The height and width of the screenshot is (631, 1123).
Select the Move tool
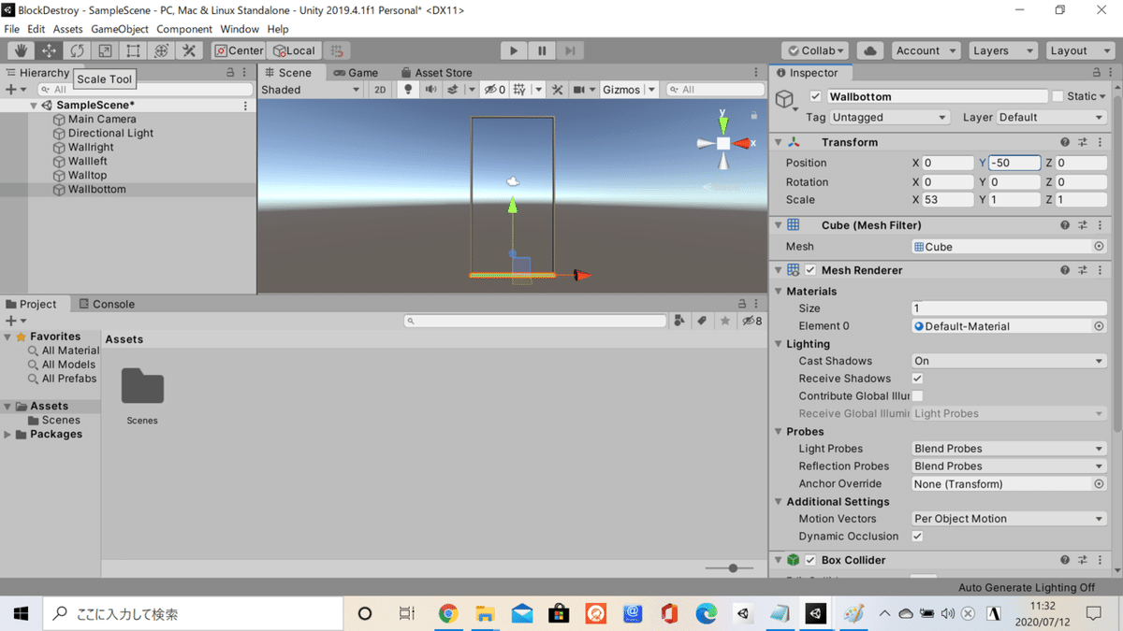pyautogui.click(x=49, y=50)
